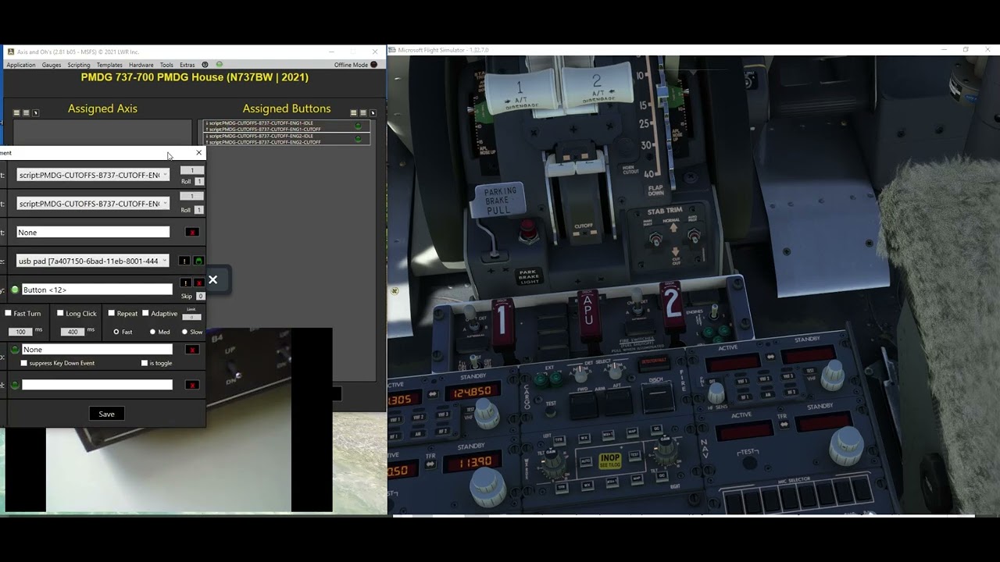
Task: Expand the second script event dropdown
Action: click(x=93, y=204)
